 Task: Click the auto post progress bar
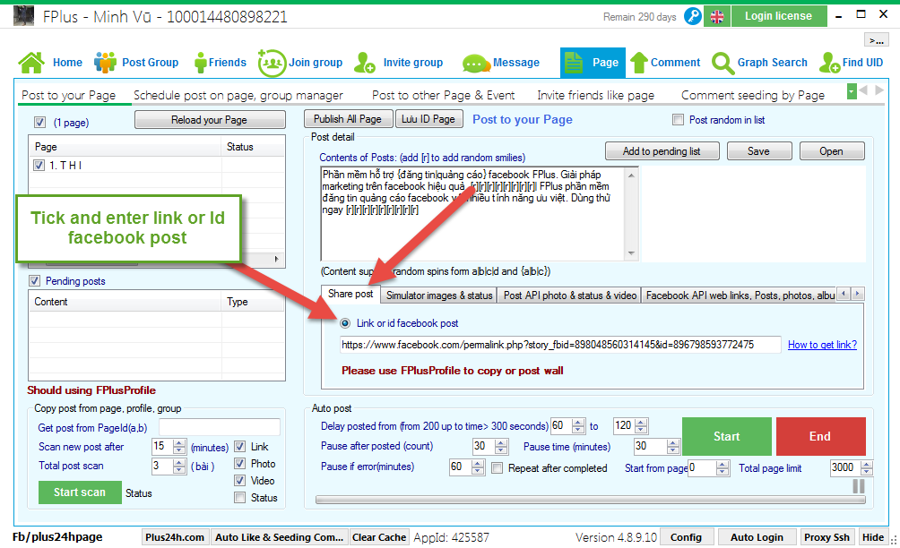pos(590,500)
